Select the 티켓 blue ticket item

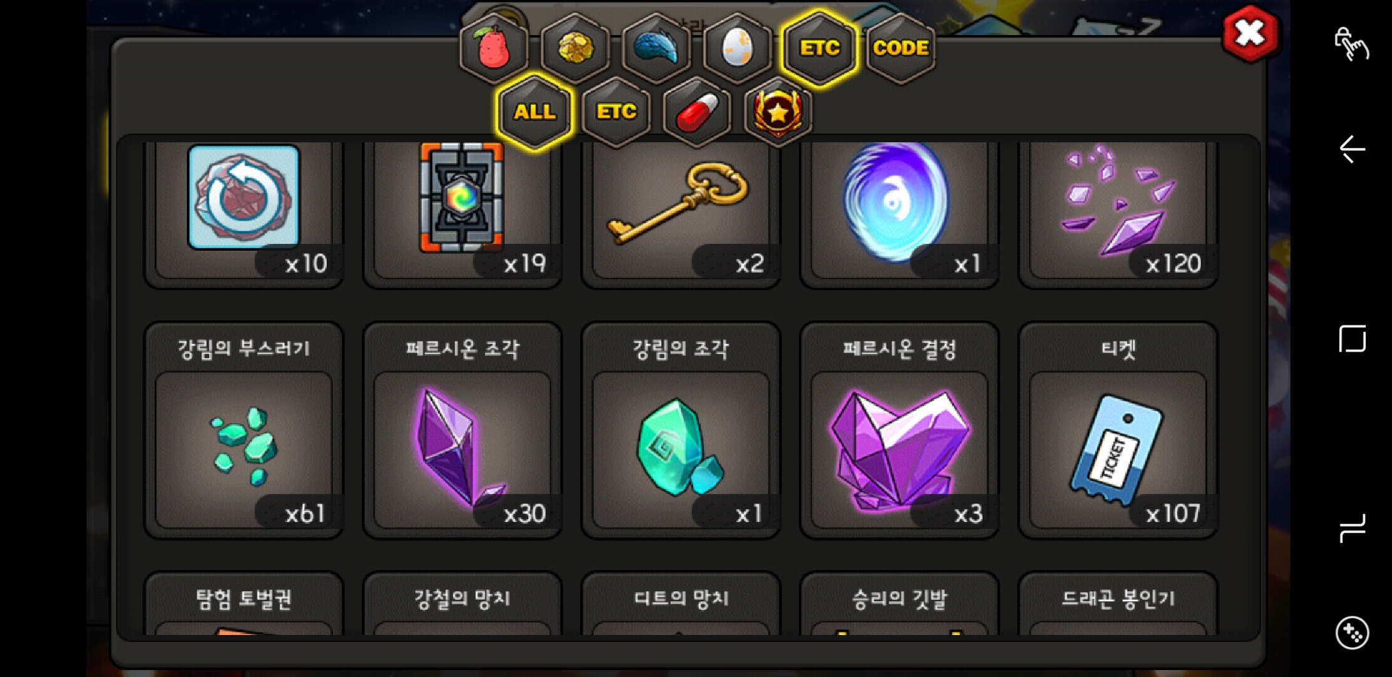(1118, 431)
